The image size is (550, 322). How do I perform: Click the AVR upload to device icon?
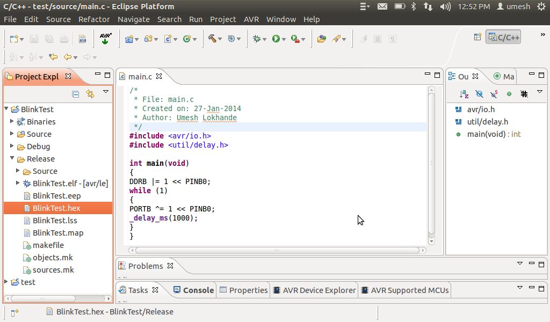click(106, 39)
